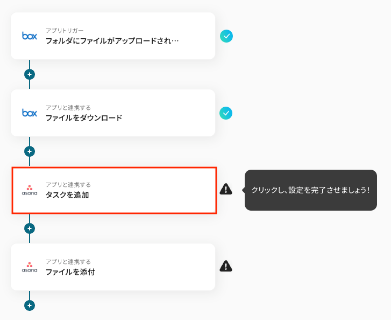Click the warning icon beside ファイルを添付
The image size is (391, 320).
[x=226, y=266]
